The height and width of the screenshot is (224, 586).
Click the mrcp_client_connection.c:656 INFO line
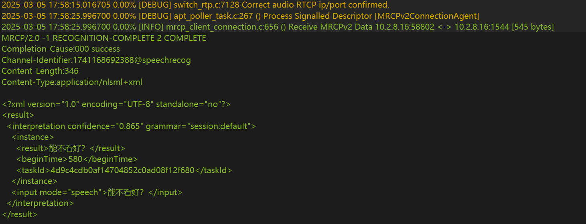pyautogui.click(x=278, y=27)
